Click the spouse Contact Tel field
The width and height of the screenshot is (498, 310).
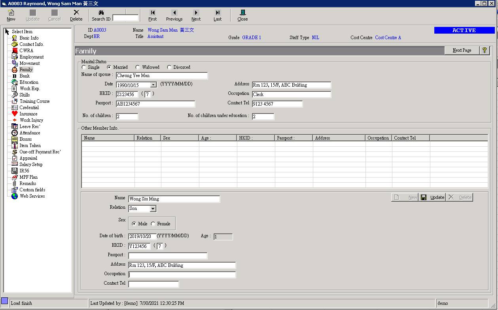(x=277, y=104)
